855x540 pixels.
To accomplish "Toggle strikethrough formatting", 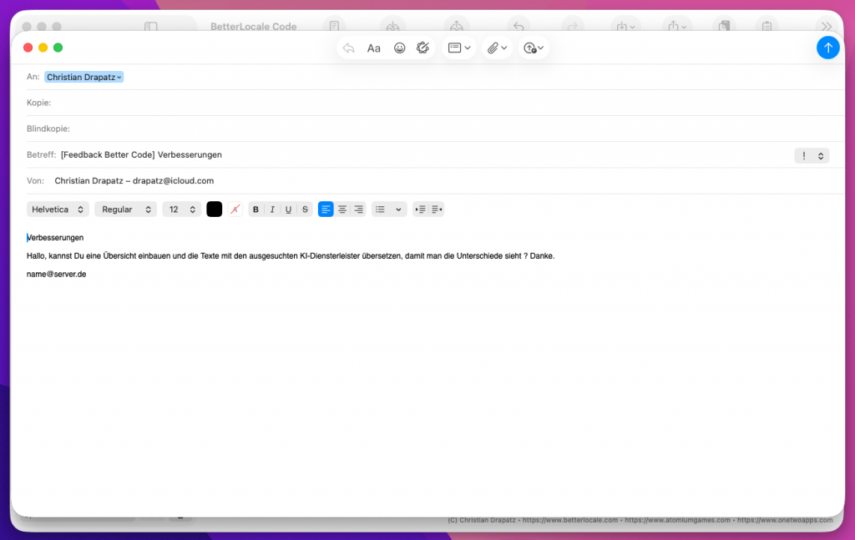I will 305,209.
